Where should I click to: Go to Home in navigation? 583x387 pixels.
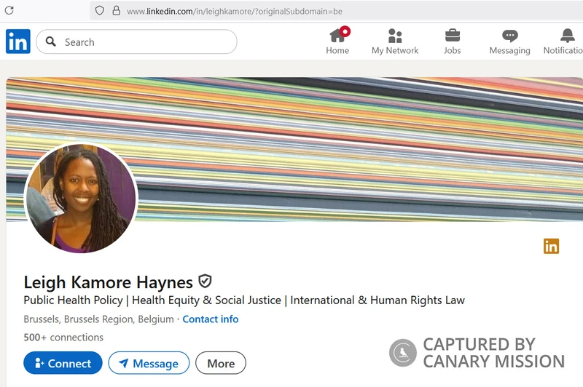click(337, 41)
